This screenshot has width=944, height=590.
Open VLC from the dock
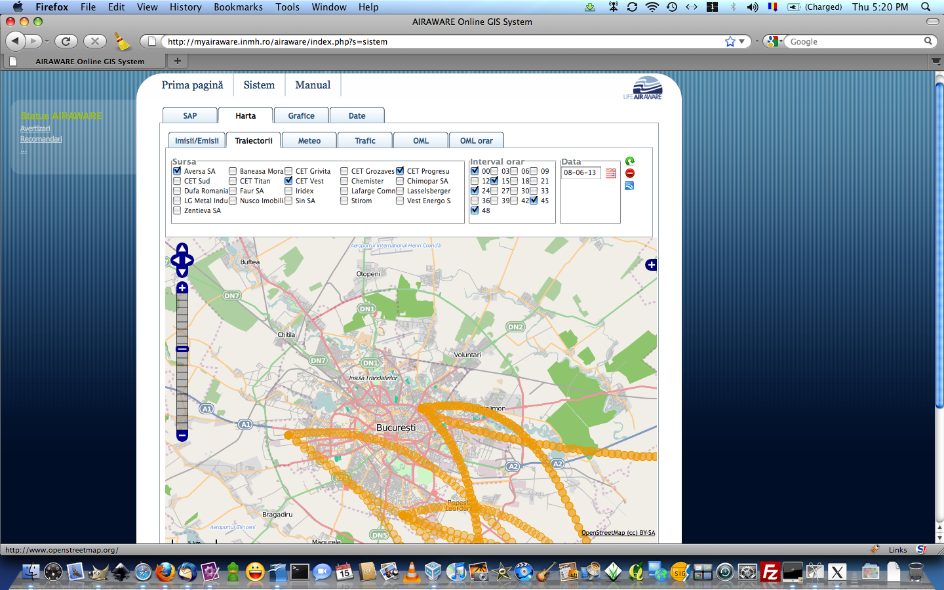tap(411, 572)
